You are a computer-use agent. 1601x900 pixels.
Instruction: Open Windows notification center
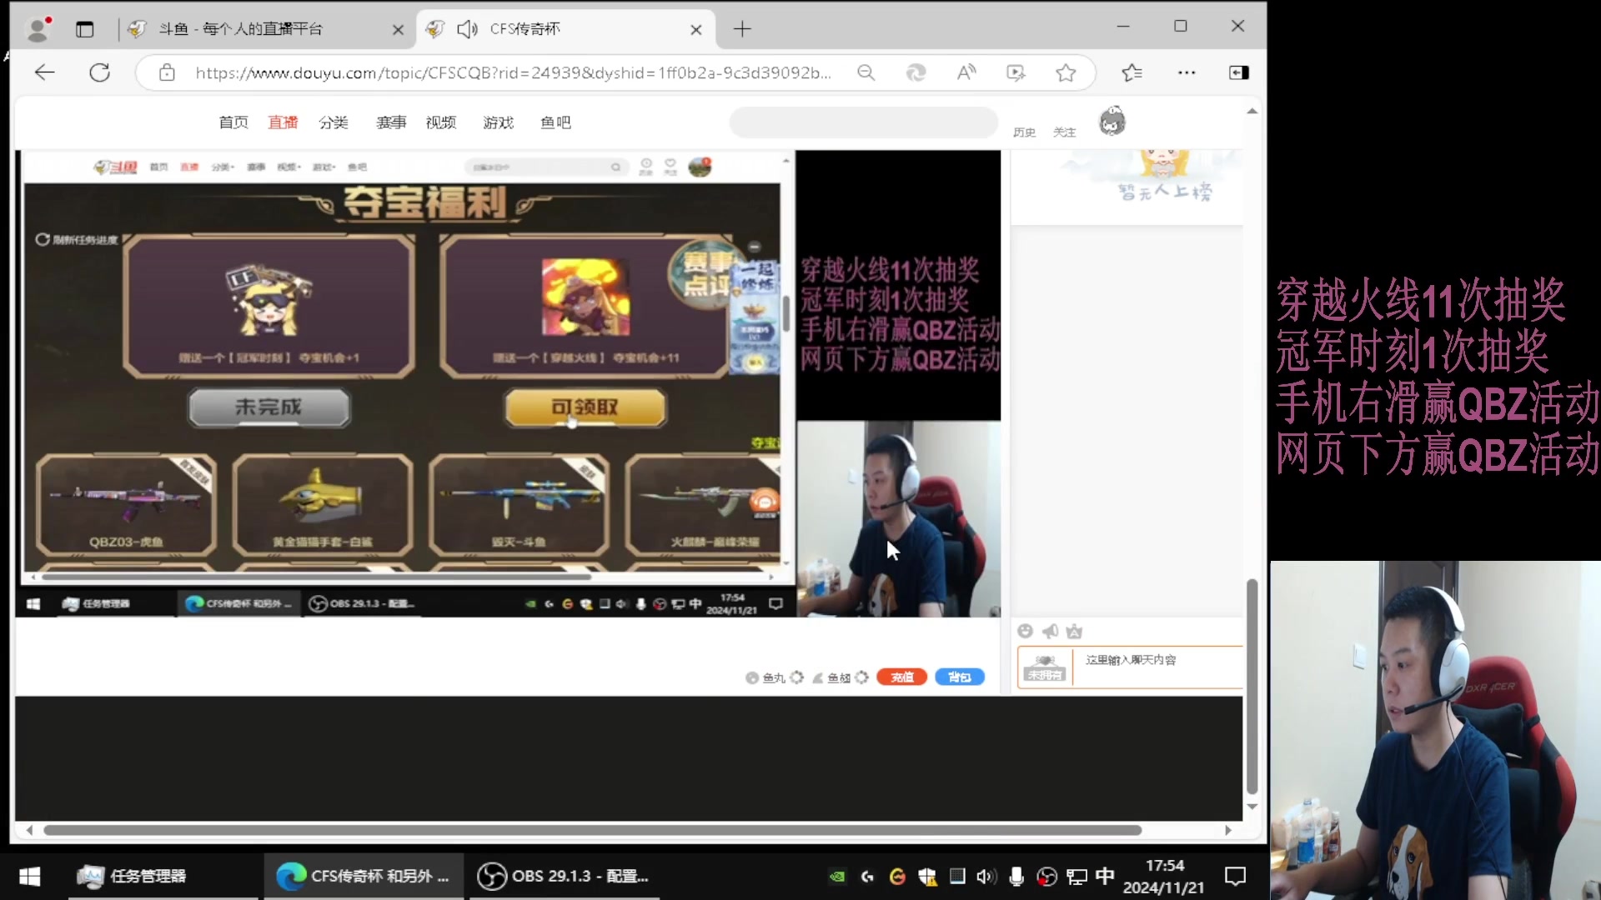[x=1235, y=876]
